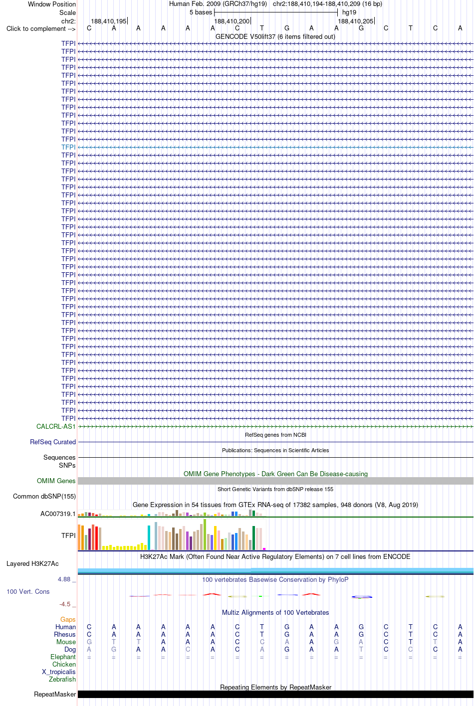Screen dimensions: 474x706
Task: Click the AC007319.1 GTEx label
Action: pyautogui.click(x=58, y=514)
